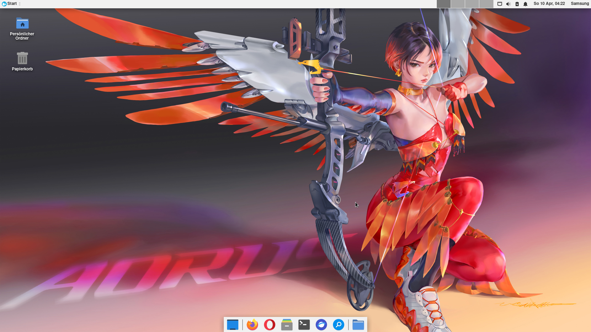591x332 pixels.
Task: Open the terminal emulator in the dock
Action: [x=304, y=325]
